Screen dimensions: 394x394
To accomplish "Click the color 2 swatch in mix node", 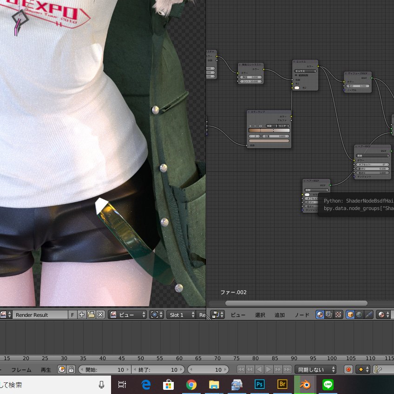I will tap(297, 88).
